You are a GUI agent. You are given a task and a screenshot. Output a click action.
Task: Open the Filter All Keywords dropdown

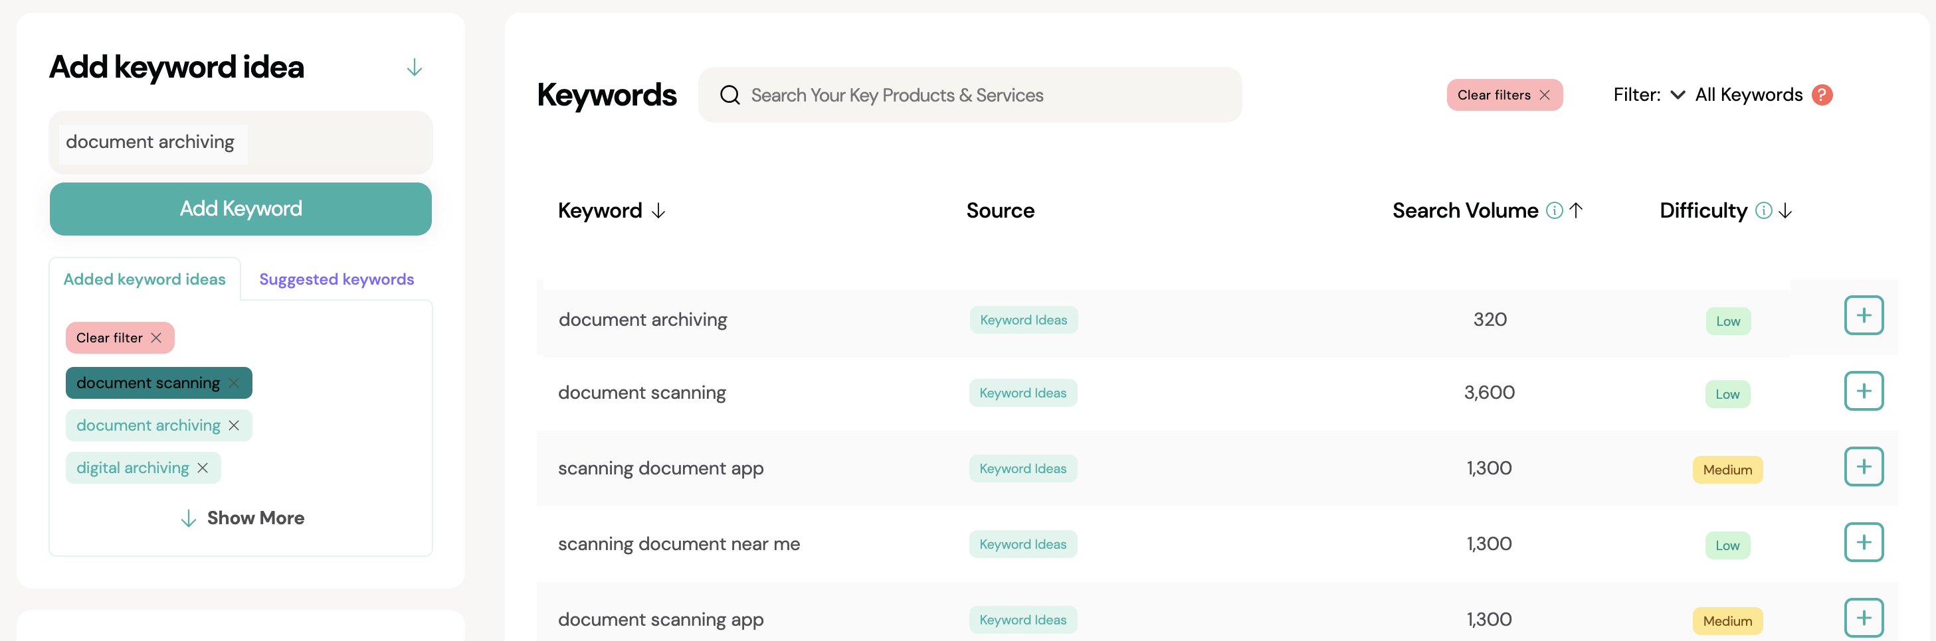point(1707,96)
